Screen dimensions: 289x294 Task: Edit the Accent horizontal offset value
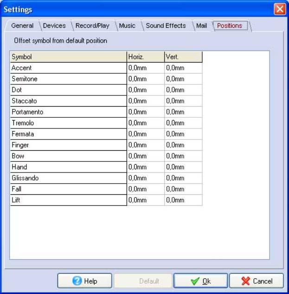(146, 68)
